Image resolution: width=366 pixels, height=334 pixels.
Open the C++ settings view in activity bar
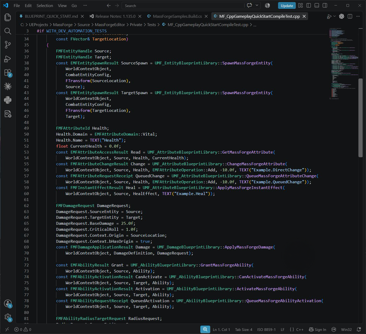point(8,114)
